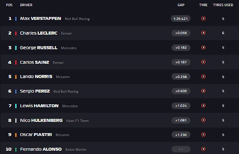This screenshot has height=154, width=239.
Task: Click Nico Hulkenberg's tyre compound icon
Action: tap(203, 120)
